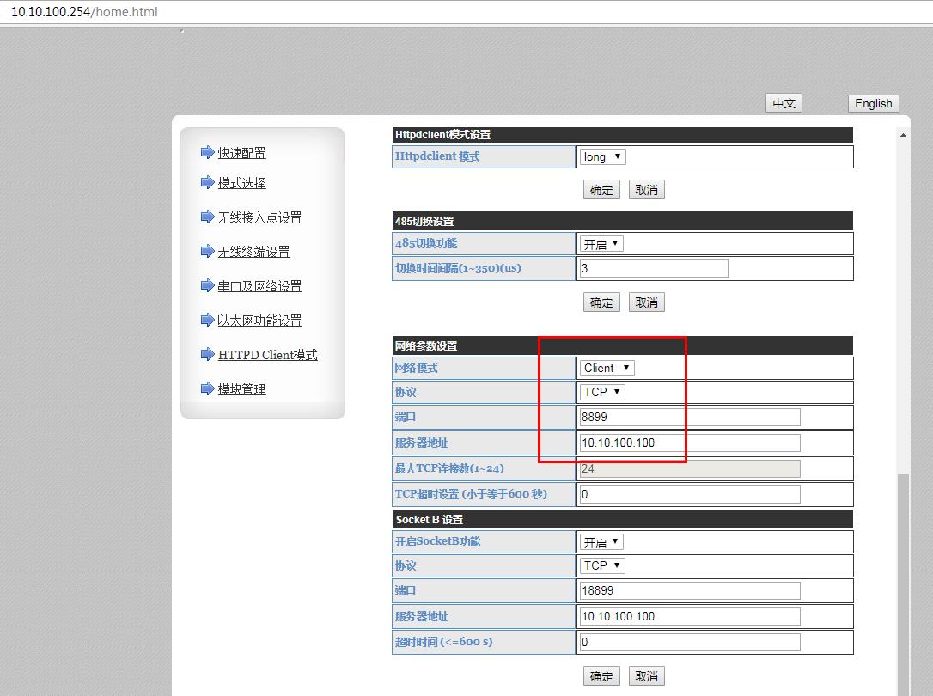Open the Httpdclient 模式 dropdown
933x696 pixels.
[x=602, y=156]
